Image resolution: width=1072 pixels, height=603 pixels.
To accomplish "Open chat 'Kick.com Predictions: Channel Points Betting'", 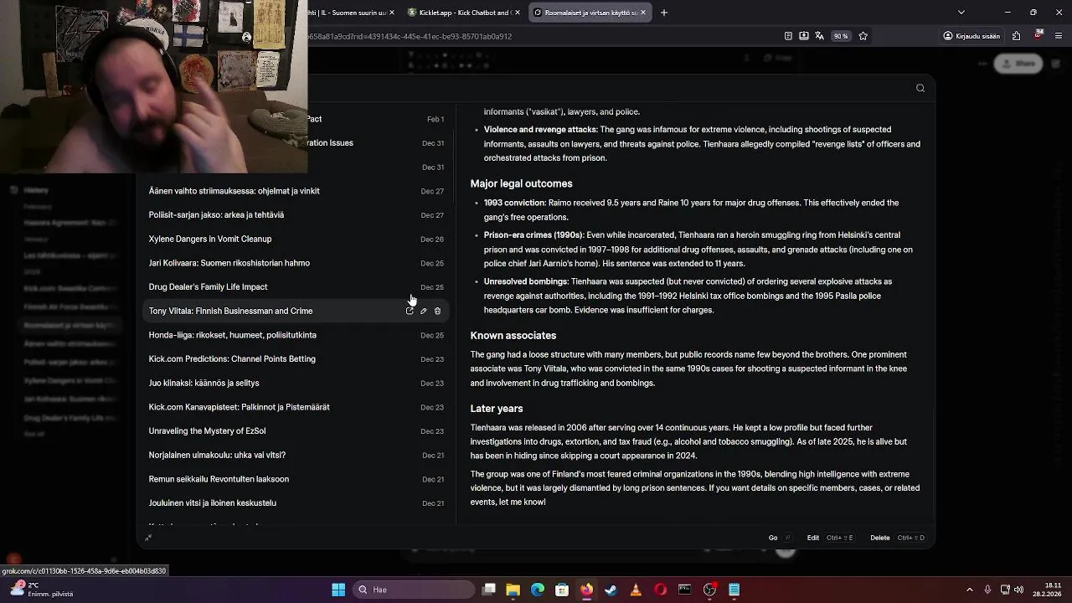I will 296,359.
